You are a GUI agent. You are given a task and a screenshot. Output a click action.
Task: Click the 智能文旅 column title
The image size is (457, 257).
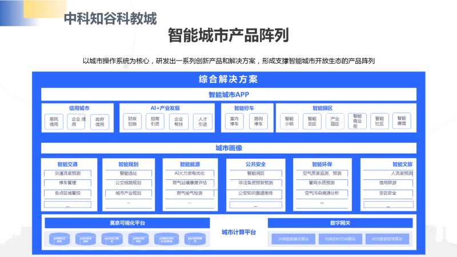[402, 164]
